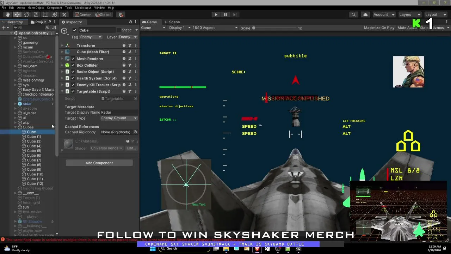Image resolution: width=451 pixels, height=254 pixels.
Task: Open custom editor tools
Action: [x=64, y=14]
